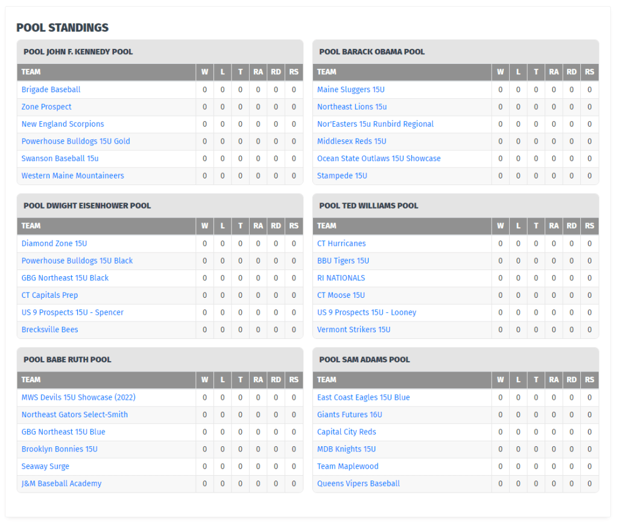This screenshot has height=524, width=617.
Task: Click GBG Northeast 15U Black link
Action: point(65,278)
